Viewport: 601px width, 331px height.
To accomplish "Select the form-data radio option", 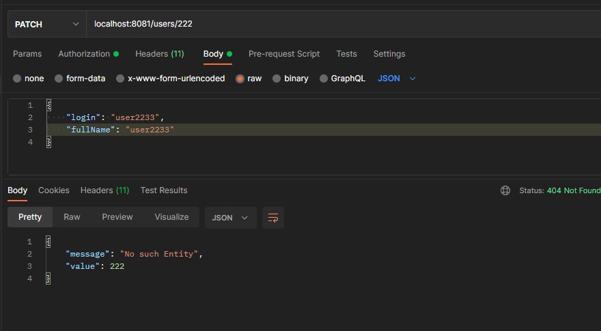I will (x=59, y=78).
